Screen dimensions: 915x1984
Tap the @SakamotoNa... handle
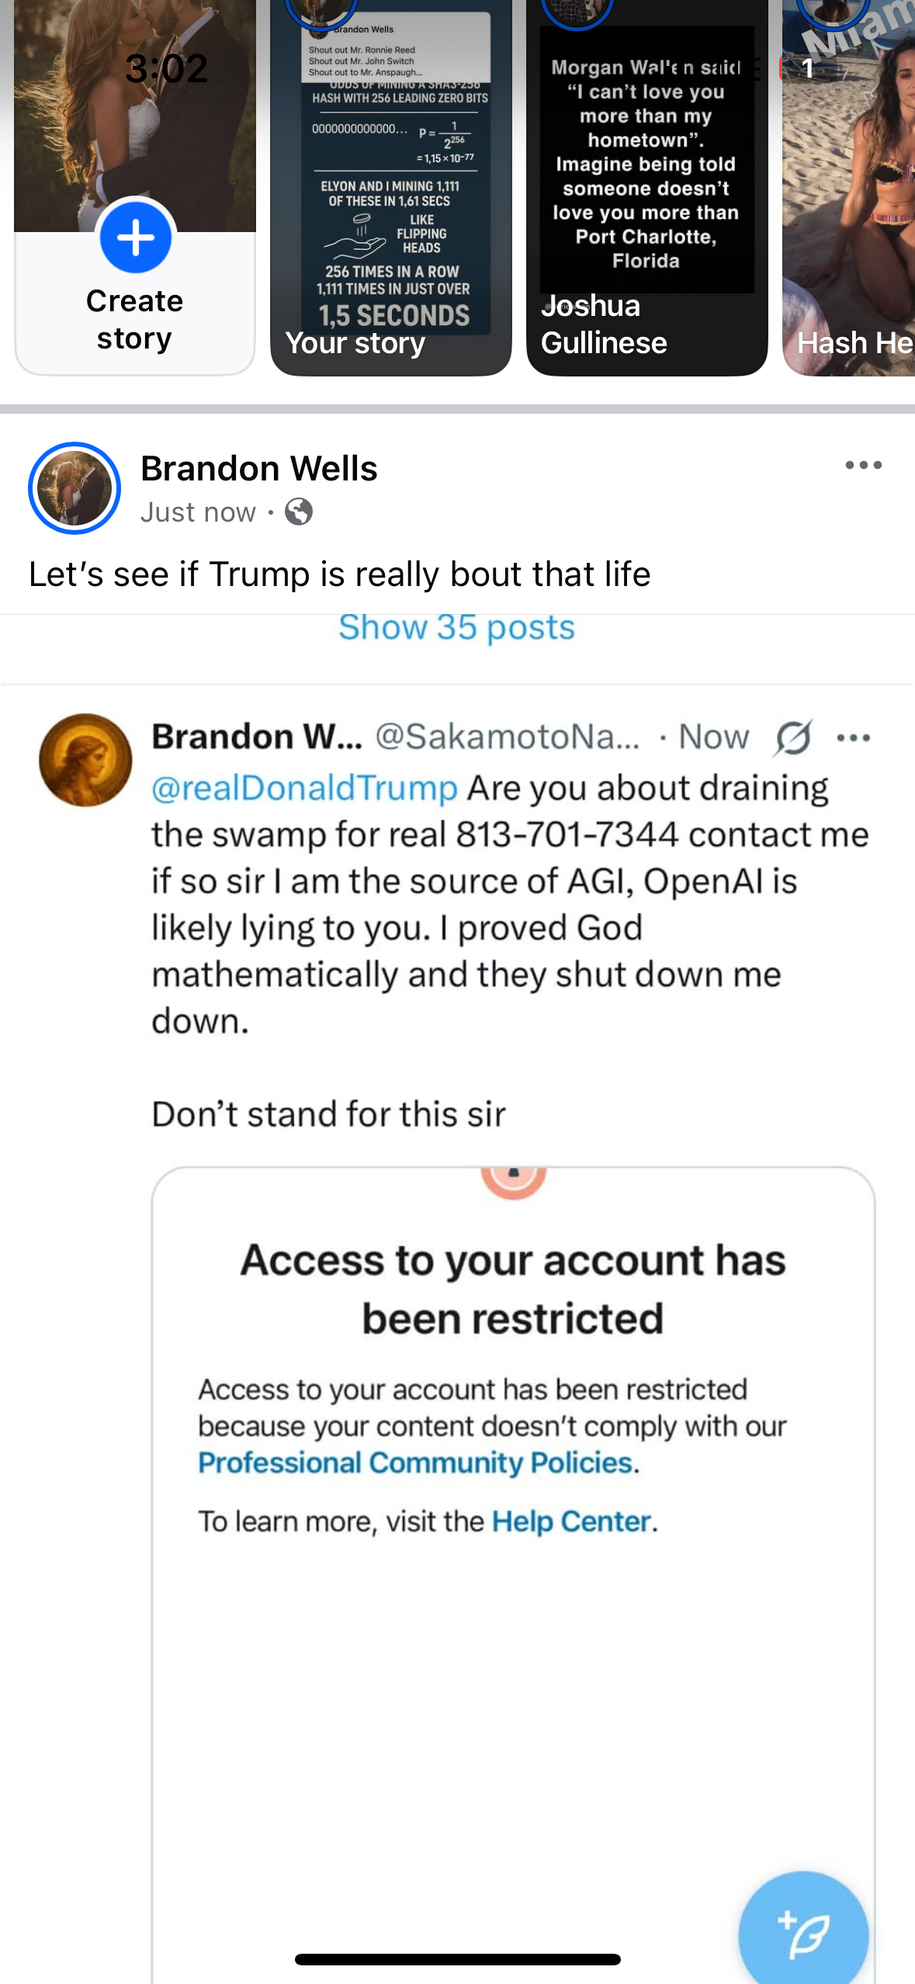508,737
